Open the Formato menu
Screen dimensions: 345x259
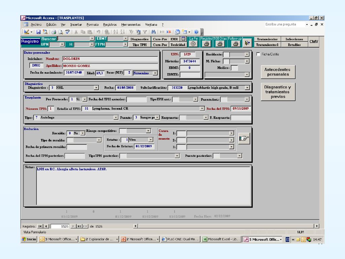coord(92,25)
